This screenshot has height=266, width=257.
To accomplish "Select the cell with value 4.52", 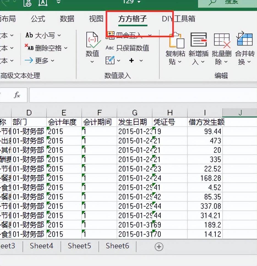I will coord(205,187).
